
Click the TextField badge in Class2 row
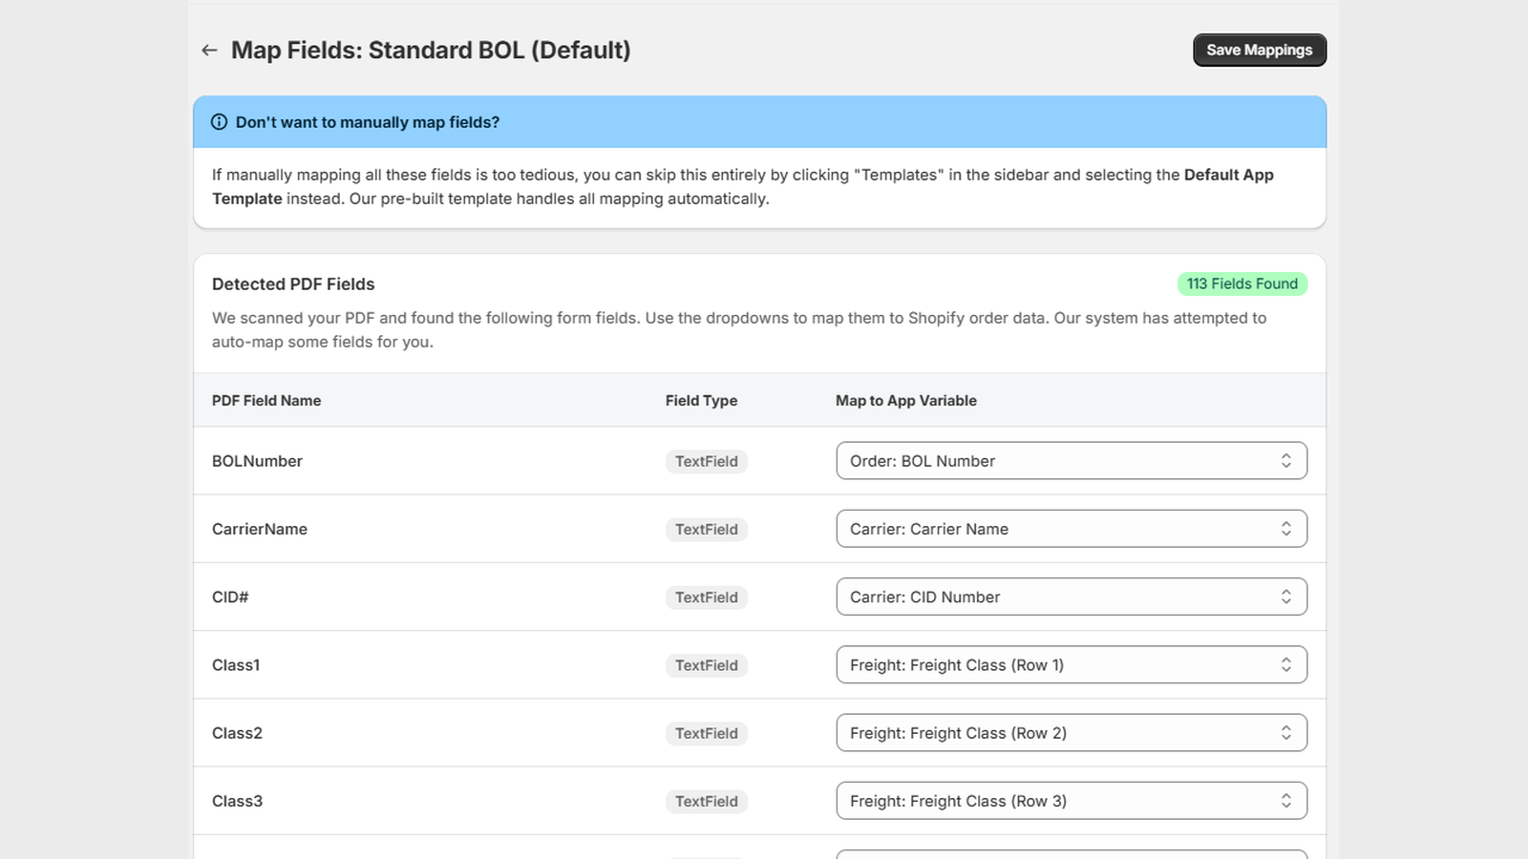pos(707,734)
